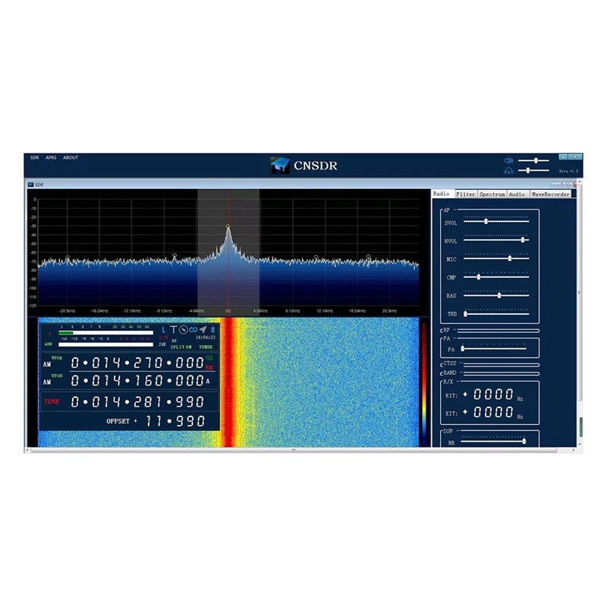Click the A button next to VFOB frequency
This screenshot has height=607, width=607.
click(209, 381)
